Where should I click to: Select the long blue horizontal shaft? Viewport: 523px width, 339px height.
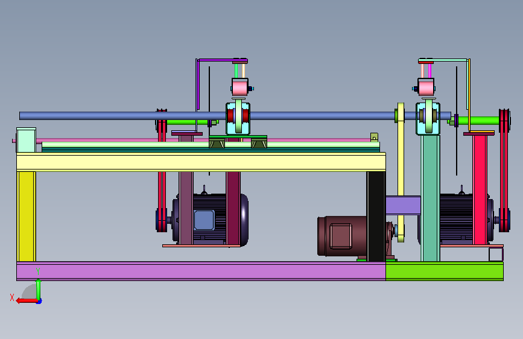click(207, 116)
